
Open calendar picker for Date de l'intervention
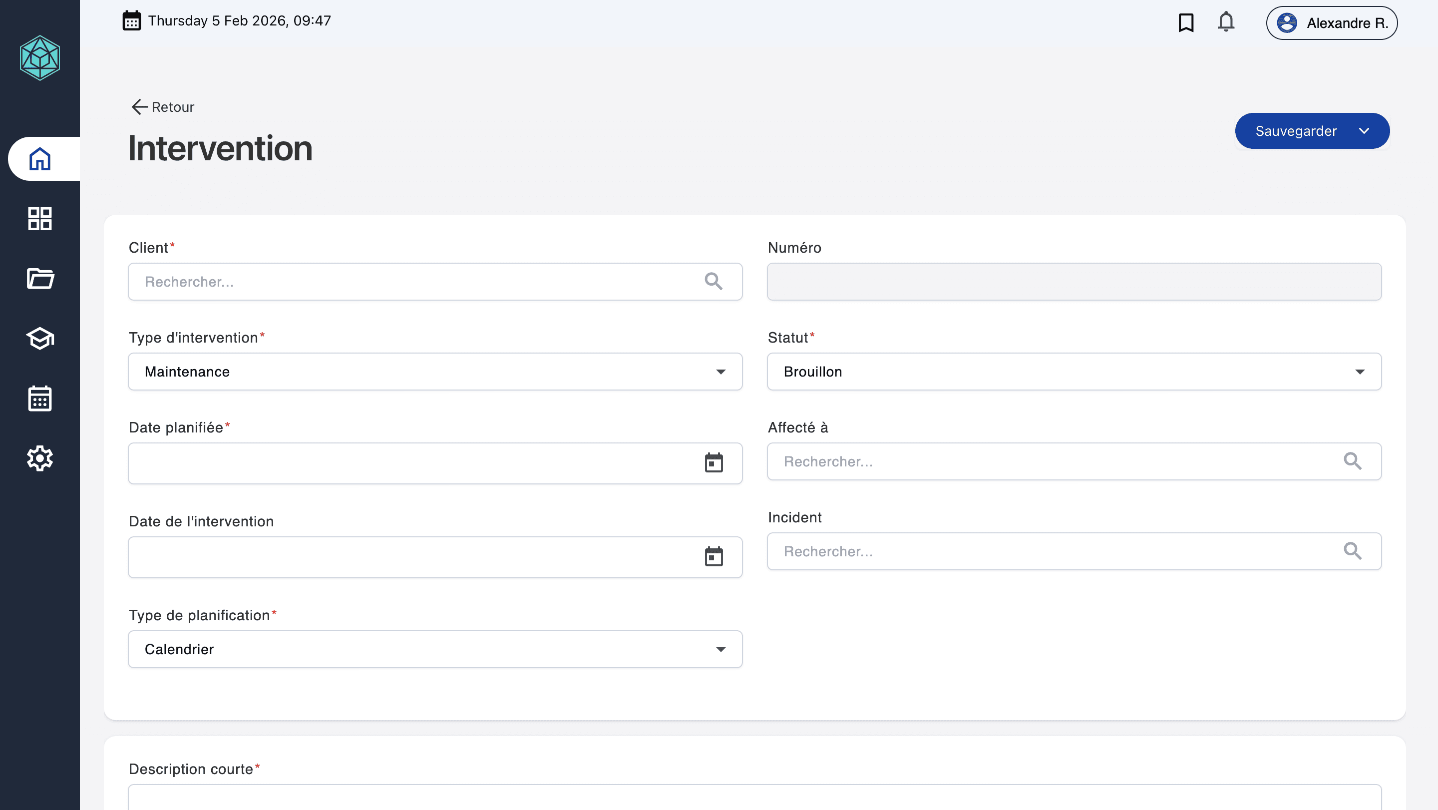(x=714, y=556)
